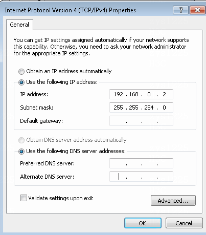The width and height of the screenshot is (206, 235).
Task: Click the last octet 2 of IP address
Action: (164, 94)
